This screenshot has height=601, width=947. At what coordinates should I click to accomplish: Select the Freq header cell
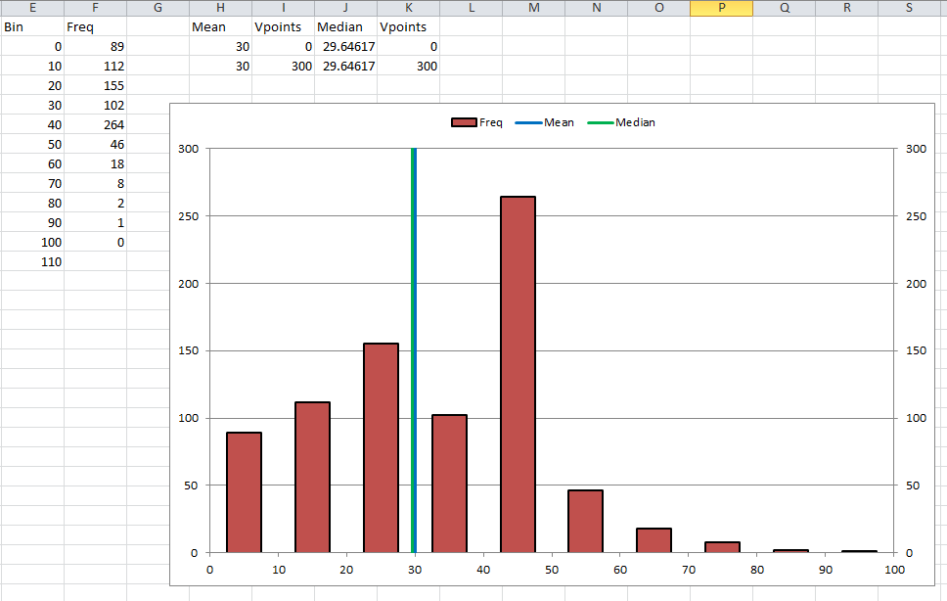[x=95, y=26]
